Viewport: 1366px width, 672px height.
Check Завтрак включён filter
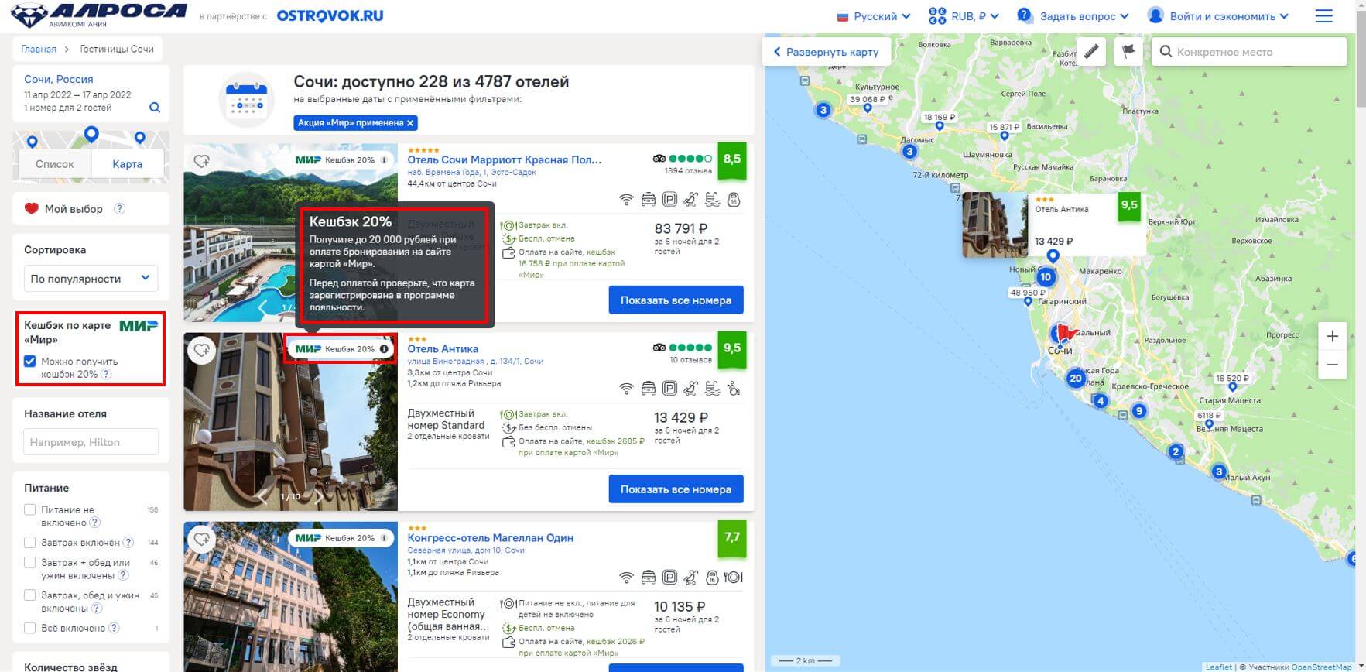click(30, 542)
